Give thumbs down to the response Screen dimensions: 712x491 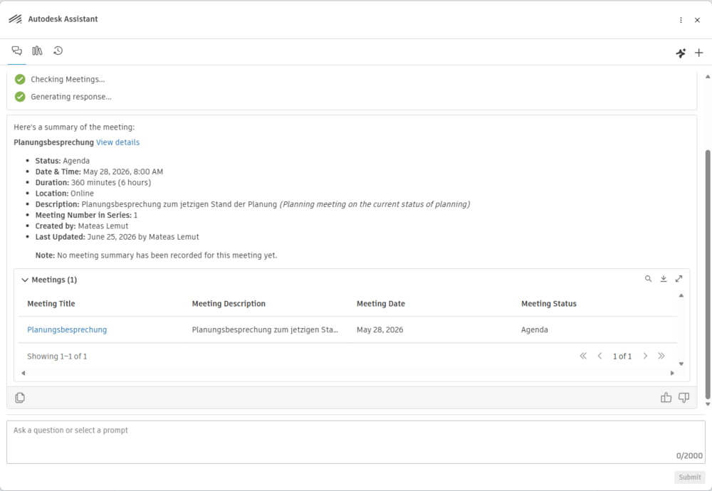684,398
